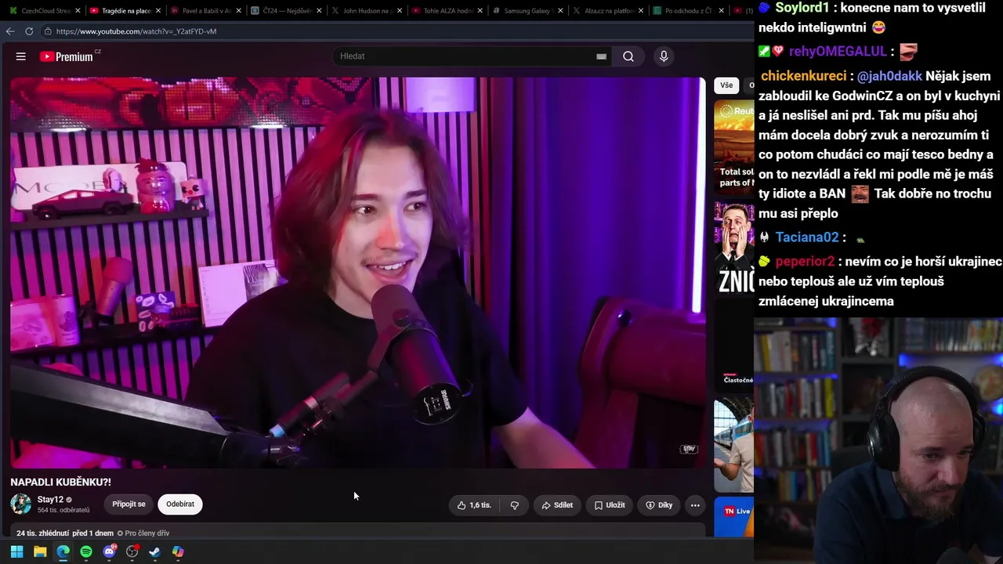Focus the Hledat search field
This screenshot has width=1003, height=564.
(x=466, y=56)
